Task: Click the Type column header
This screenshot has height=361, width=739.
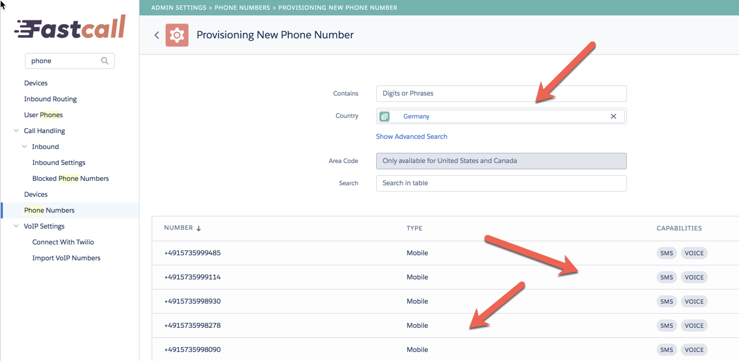Action: coord(414,228)
